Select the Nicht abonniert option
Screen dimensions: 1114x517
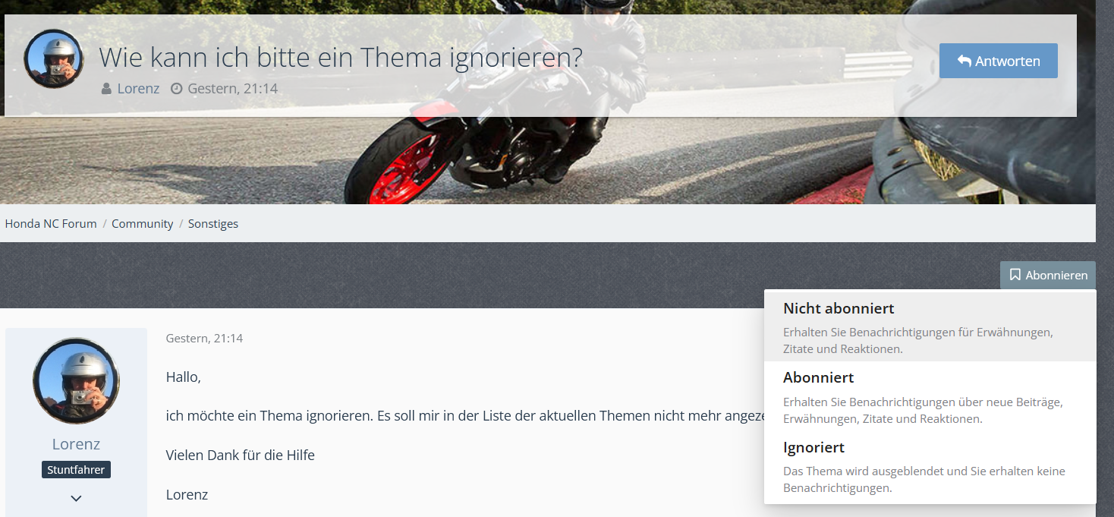tap(930, 326)
